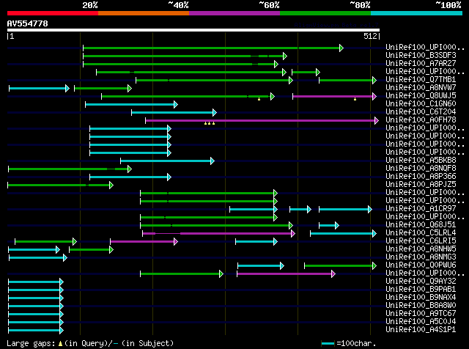Select the UniRef100_B9PAB1 label
469x349 pixels.
tap(421, 290)
